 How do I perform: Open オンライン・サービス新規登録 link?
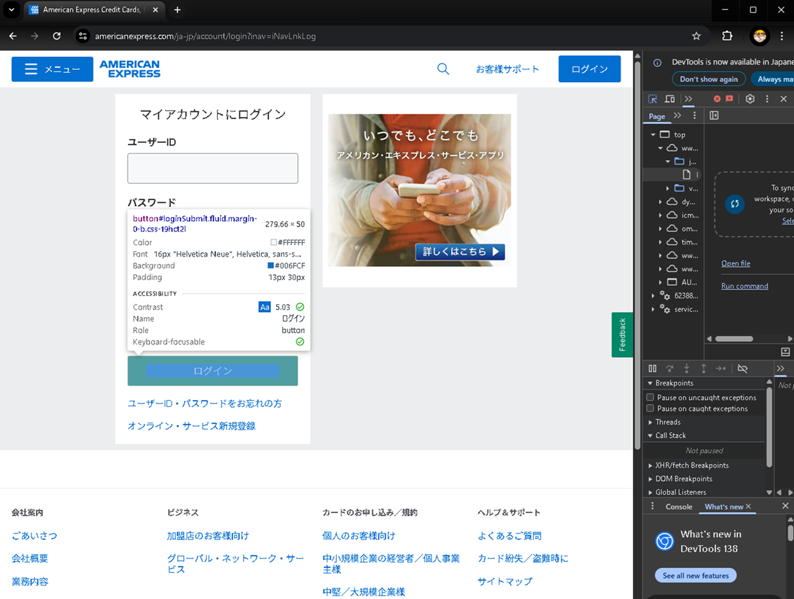click(x=192, y=426)
